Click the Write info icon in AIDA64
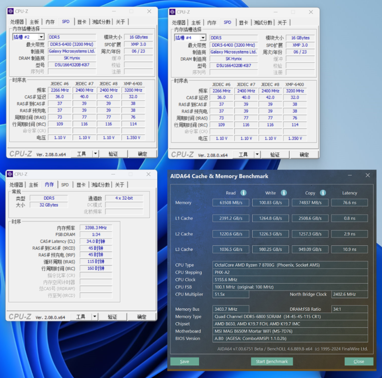Viewport: 382px width, 378px height. pyautogui.click(x=284, y=193)
